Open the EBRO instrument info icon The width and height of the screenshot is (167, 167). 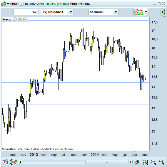click(x=22, y=4)
